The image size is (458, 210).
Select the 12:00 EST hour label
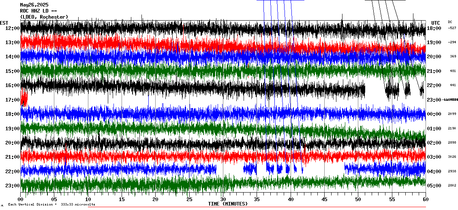12,28
